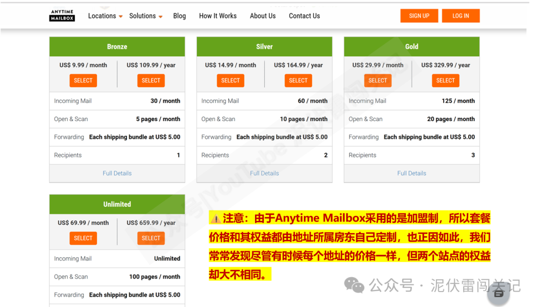Select the Gold monthly plan at US$ 29.99
This screenshot has height=307, width=538.
tap(378, 80)
